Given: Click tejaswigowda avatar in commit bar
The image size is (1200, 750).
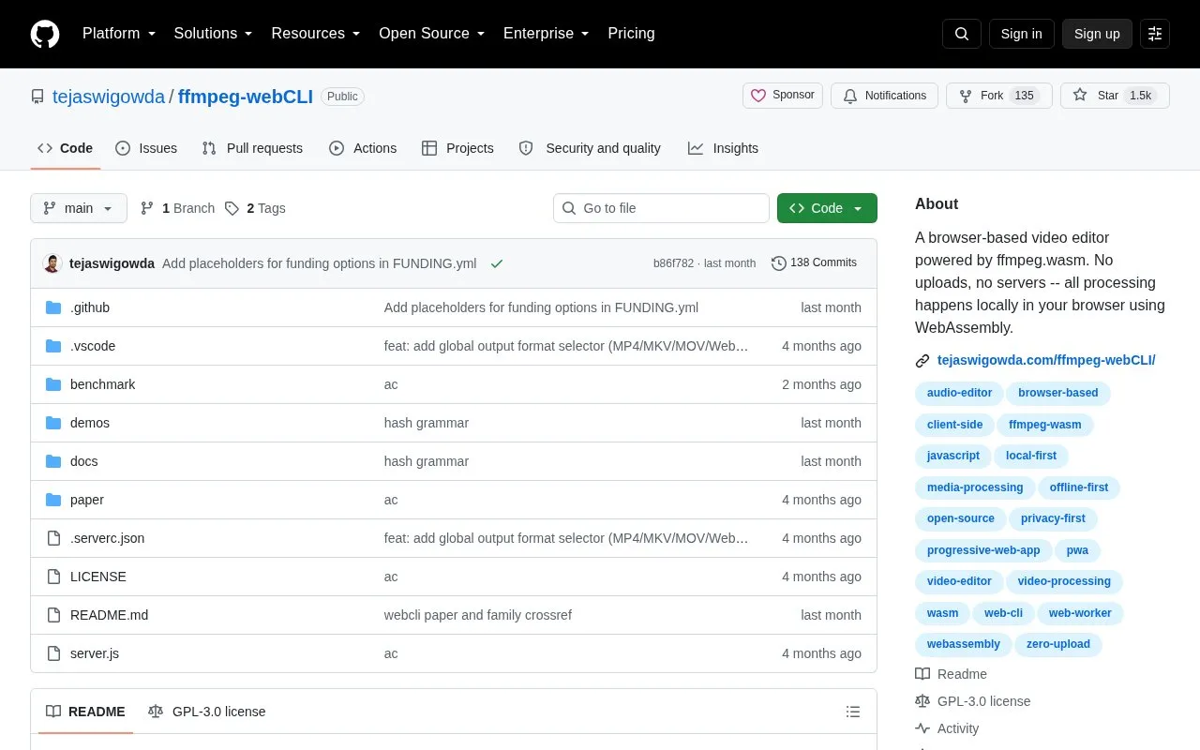Looking at the screenshot, I should click(x=52, y=263).
